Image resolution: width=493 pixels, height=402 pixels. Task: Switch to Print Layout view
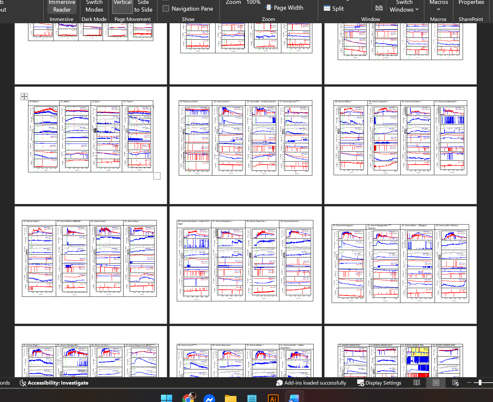[x=436, y=383]
